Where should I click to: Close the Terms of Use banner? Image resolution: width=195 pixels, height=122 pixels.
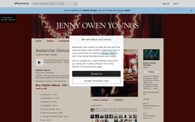tap(191, 11)
